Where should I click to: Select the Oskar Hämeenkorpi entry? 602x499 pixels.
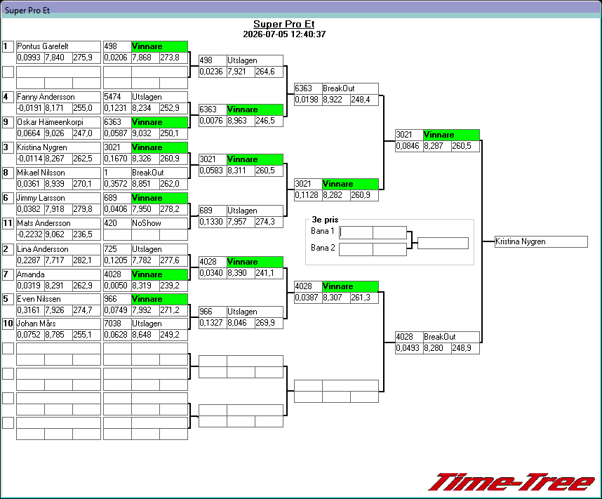pos(58,122)
